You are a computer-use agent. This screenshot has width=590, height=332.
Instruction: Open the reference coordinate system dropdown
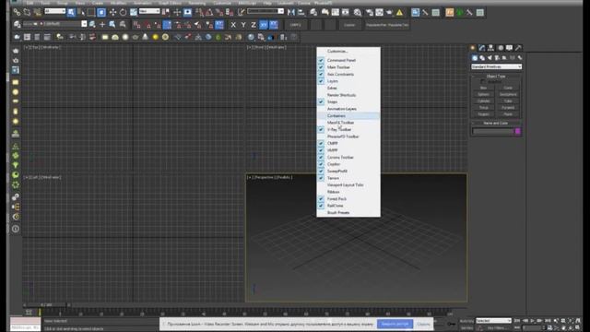(x=149, y=11)
